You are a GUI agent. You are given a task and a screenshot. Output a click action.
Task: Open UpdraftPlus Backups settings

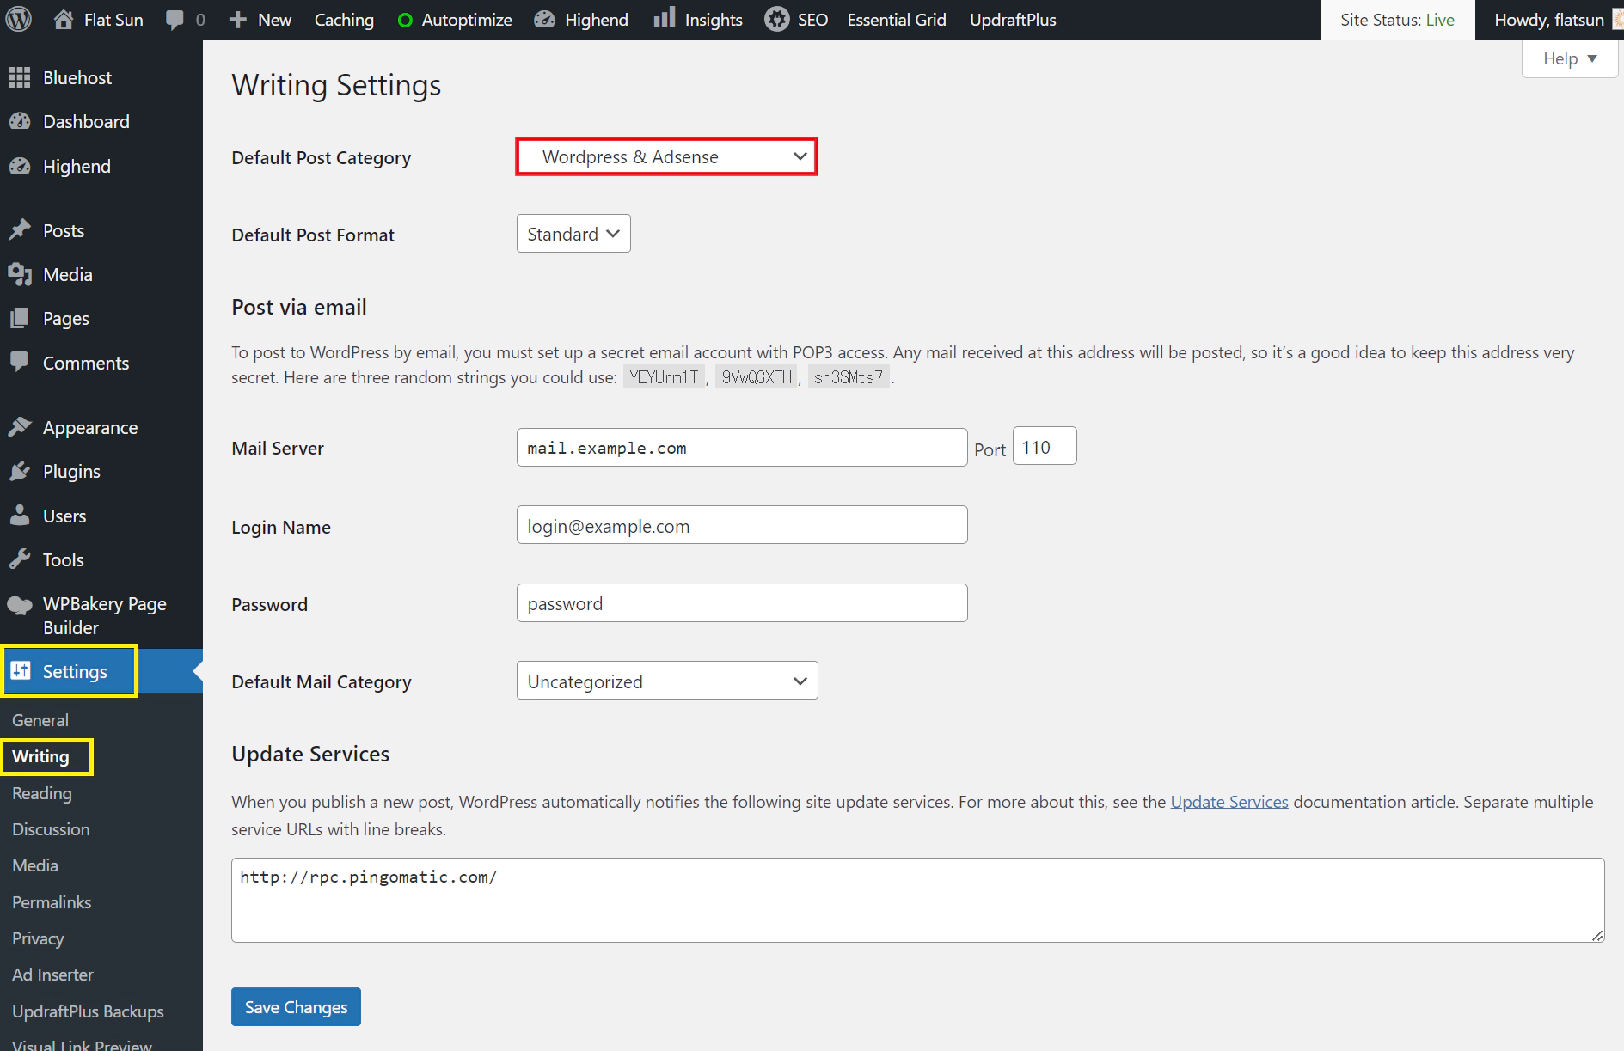88,1011
